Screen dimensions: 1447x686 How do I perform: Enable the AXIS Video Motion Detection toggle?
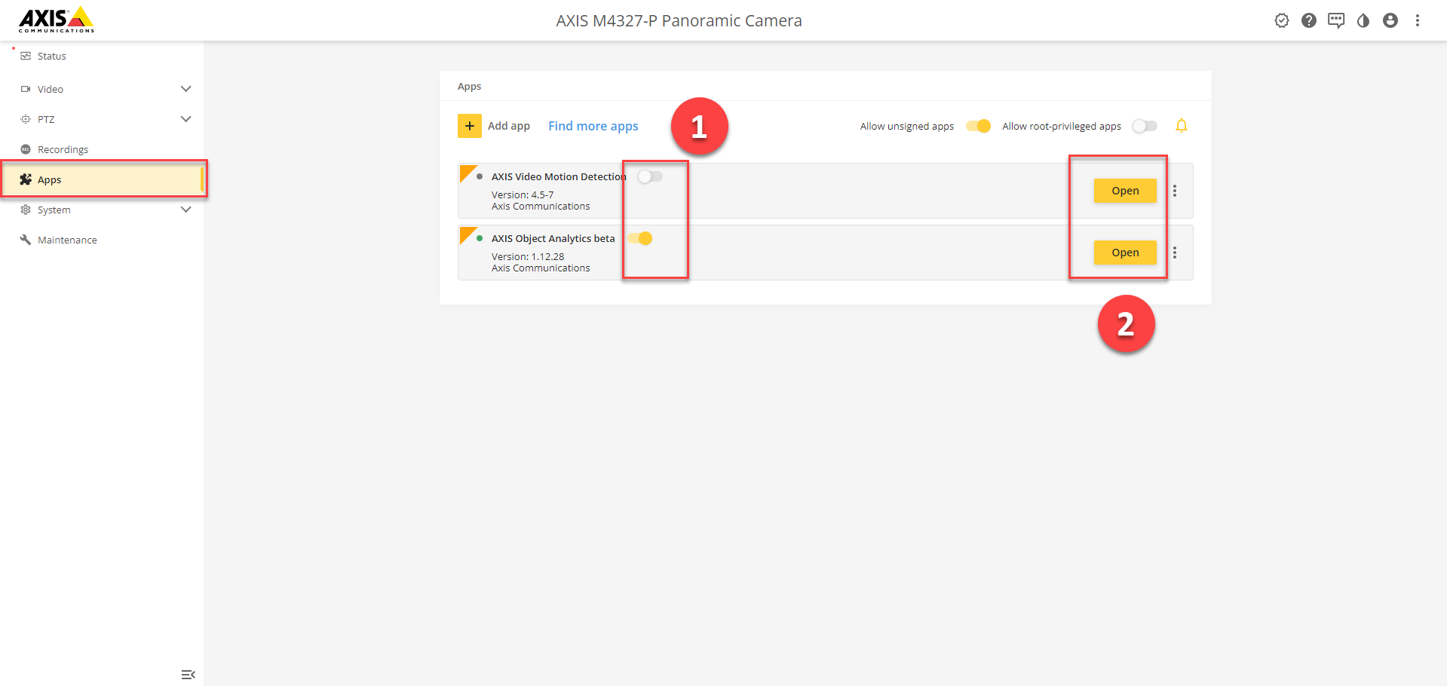[x=650, y=176]
